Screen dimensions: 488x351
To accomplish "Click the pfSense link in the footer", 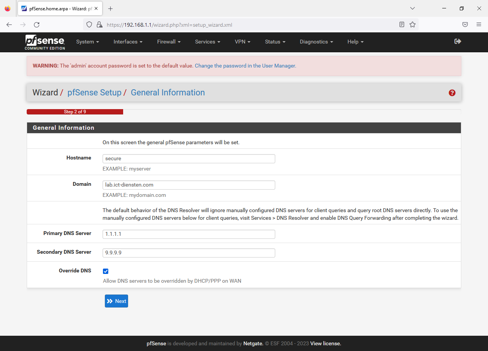I will 156,343.
